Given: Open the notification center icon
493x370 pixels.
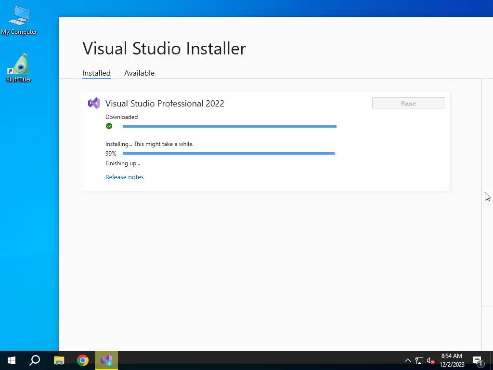Looking at the screenshot, I should [x=478, y=360].
